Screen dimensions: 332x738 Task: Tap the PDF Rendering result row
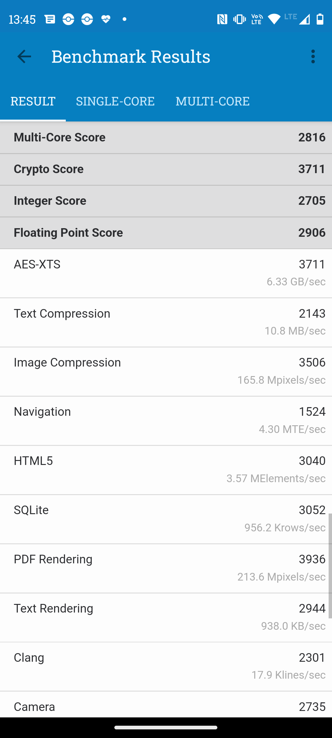(x=166, y=568)
